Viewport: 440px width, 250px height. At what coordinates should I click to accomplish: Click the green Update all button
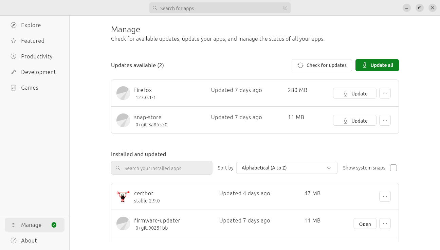[377, 65]
